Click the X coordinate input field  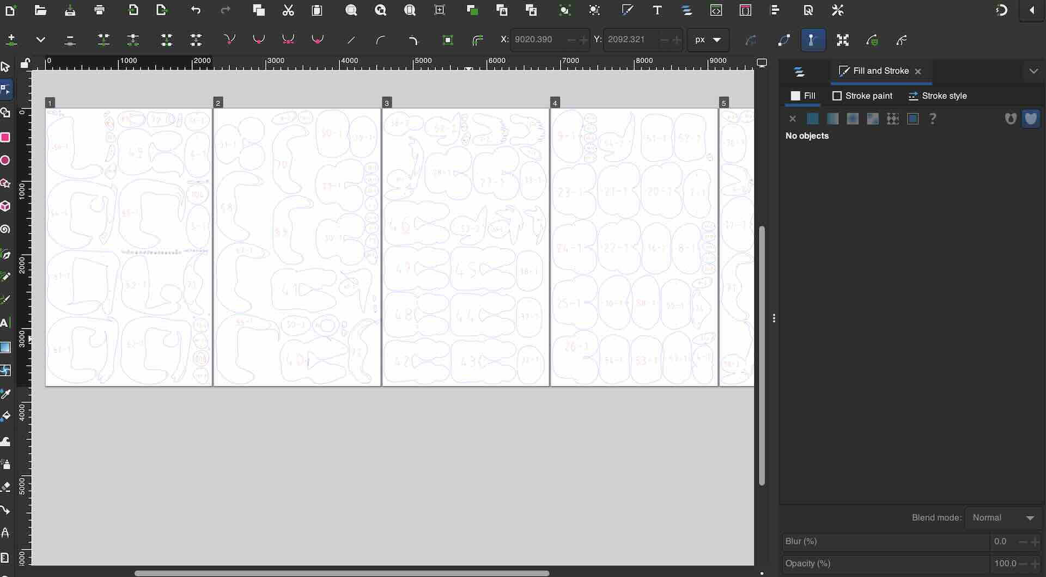[538, 40]
